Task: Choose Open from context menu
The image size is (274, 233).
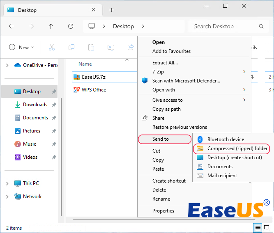Action: 159,42
